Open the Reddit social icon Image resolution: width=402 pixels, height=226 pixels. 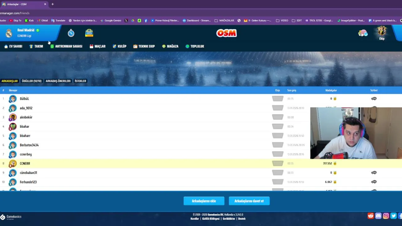click(371, 216)
